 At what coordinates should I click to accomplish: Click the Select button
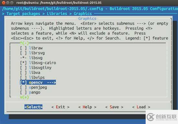[33, 107]
